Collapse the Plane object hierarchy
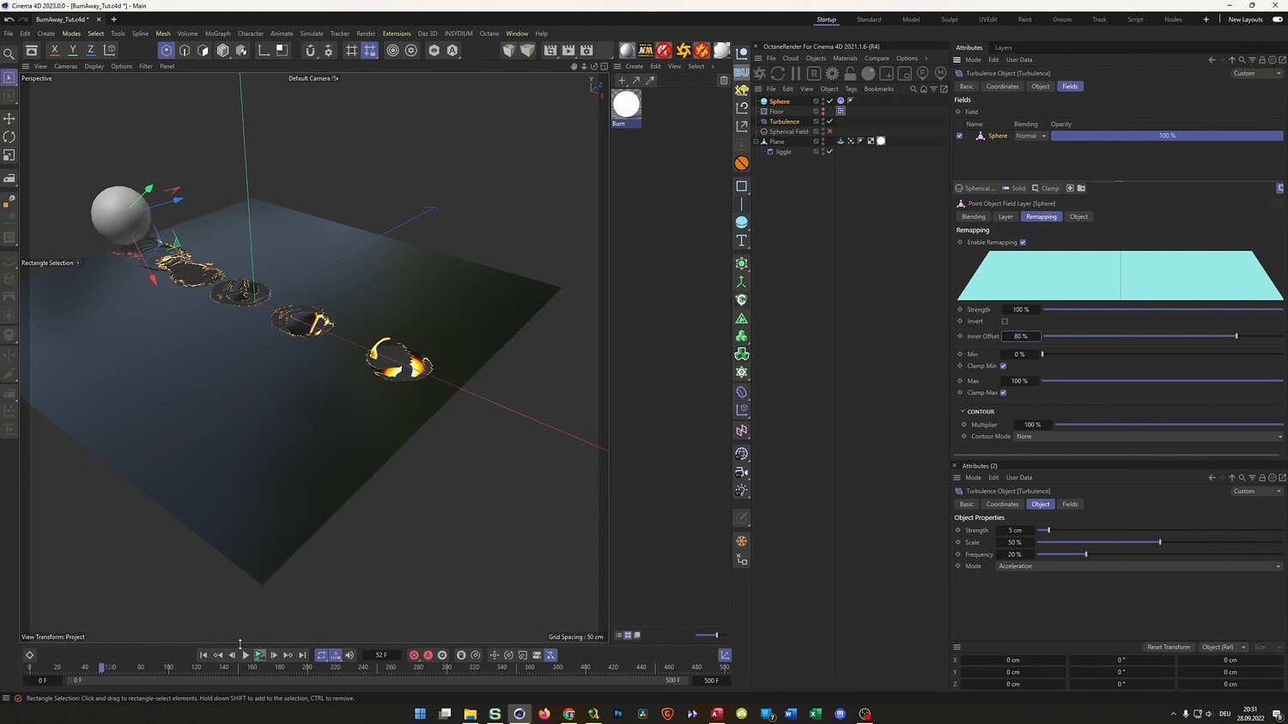The width and height of the screenshot is (1288, 724). [x=756, y=142]
